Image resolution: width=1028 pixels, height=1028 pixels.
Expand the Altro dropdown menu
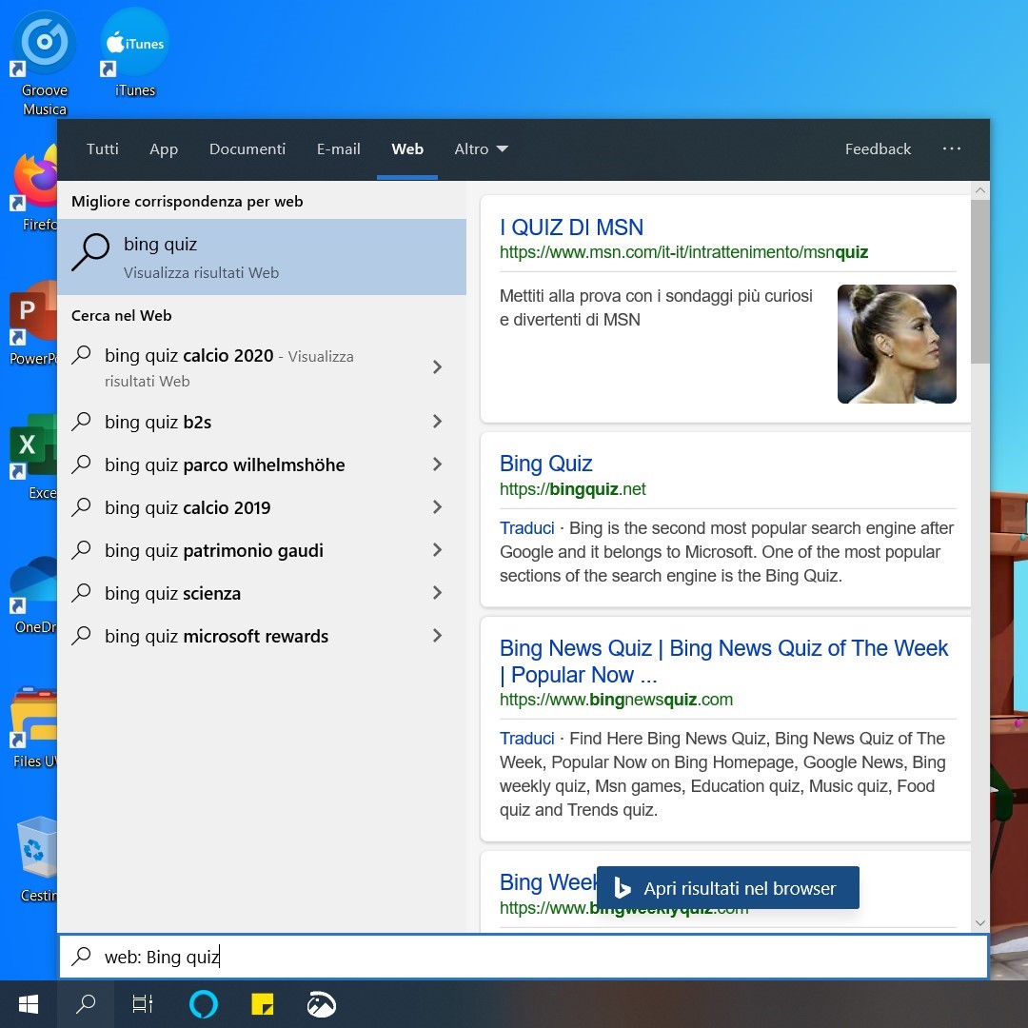coord(482,148)
